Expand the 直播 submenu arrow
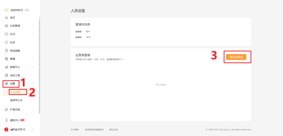 [32, 59]
